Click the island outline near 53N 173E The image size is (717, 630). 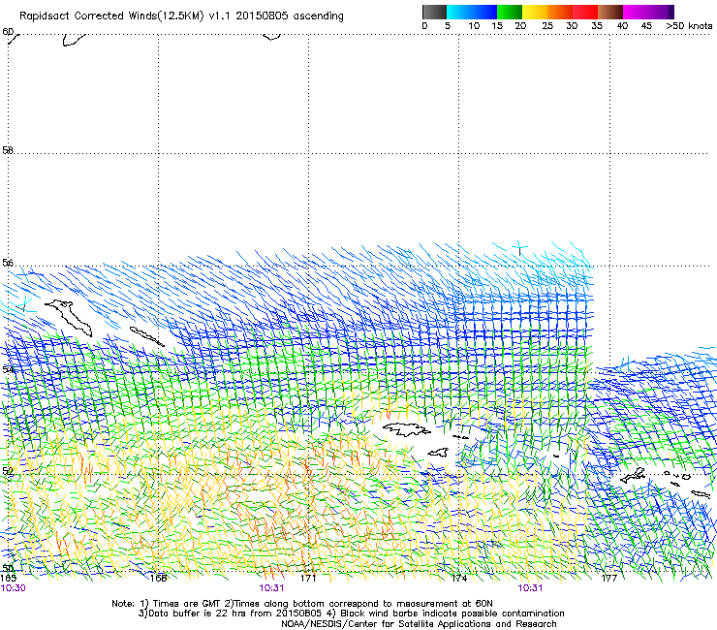(x=407, y=429)
